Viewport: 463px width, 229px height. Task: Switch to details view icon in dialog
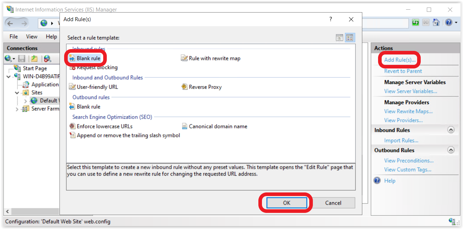click(x=339, y=38)
